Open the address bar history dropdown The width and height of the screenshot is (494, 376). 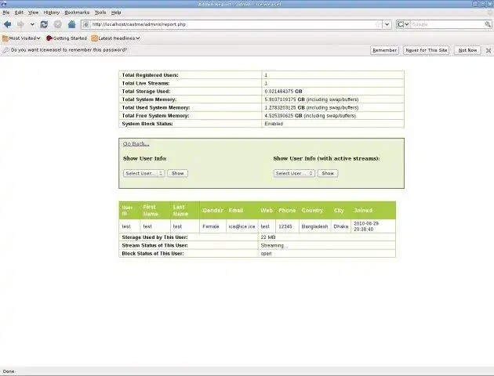(387, 24)
